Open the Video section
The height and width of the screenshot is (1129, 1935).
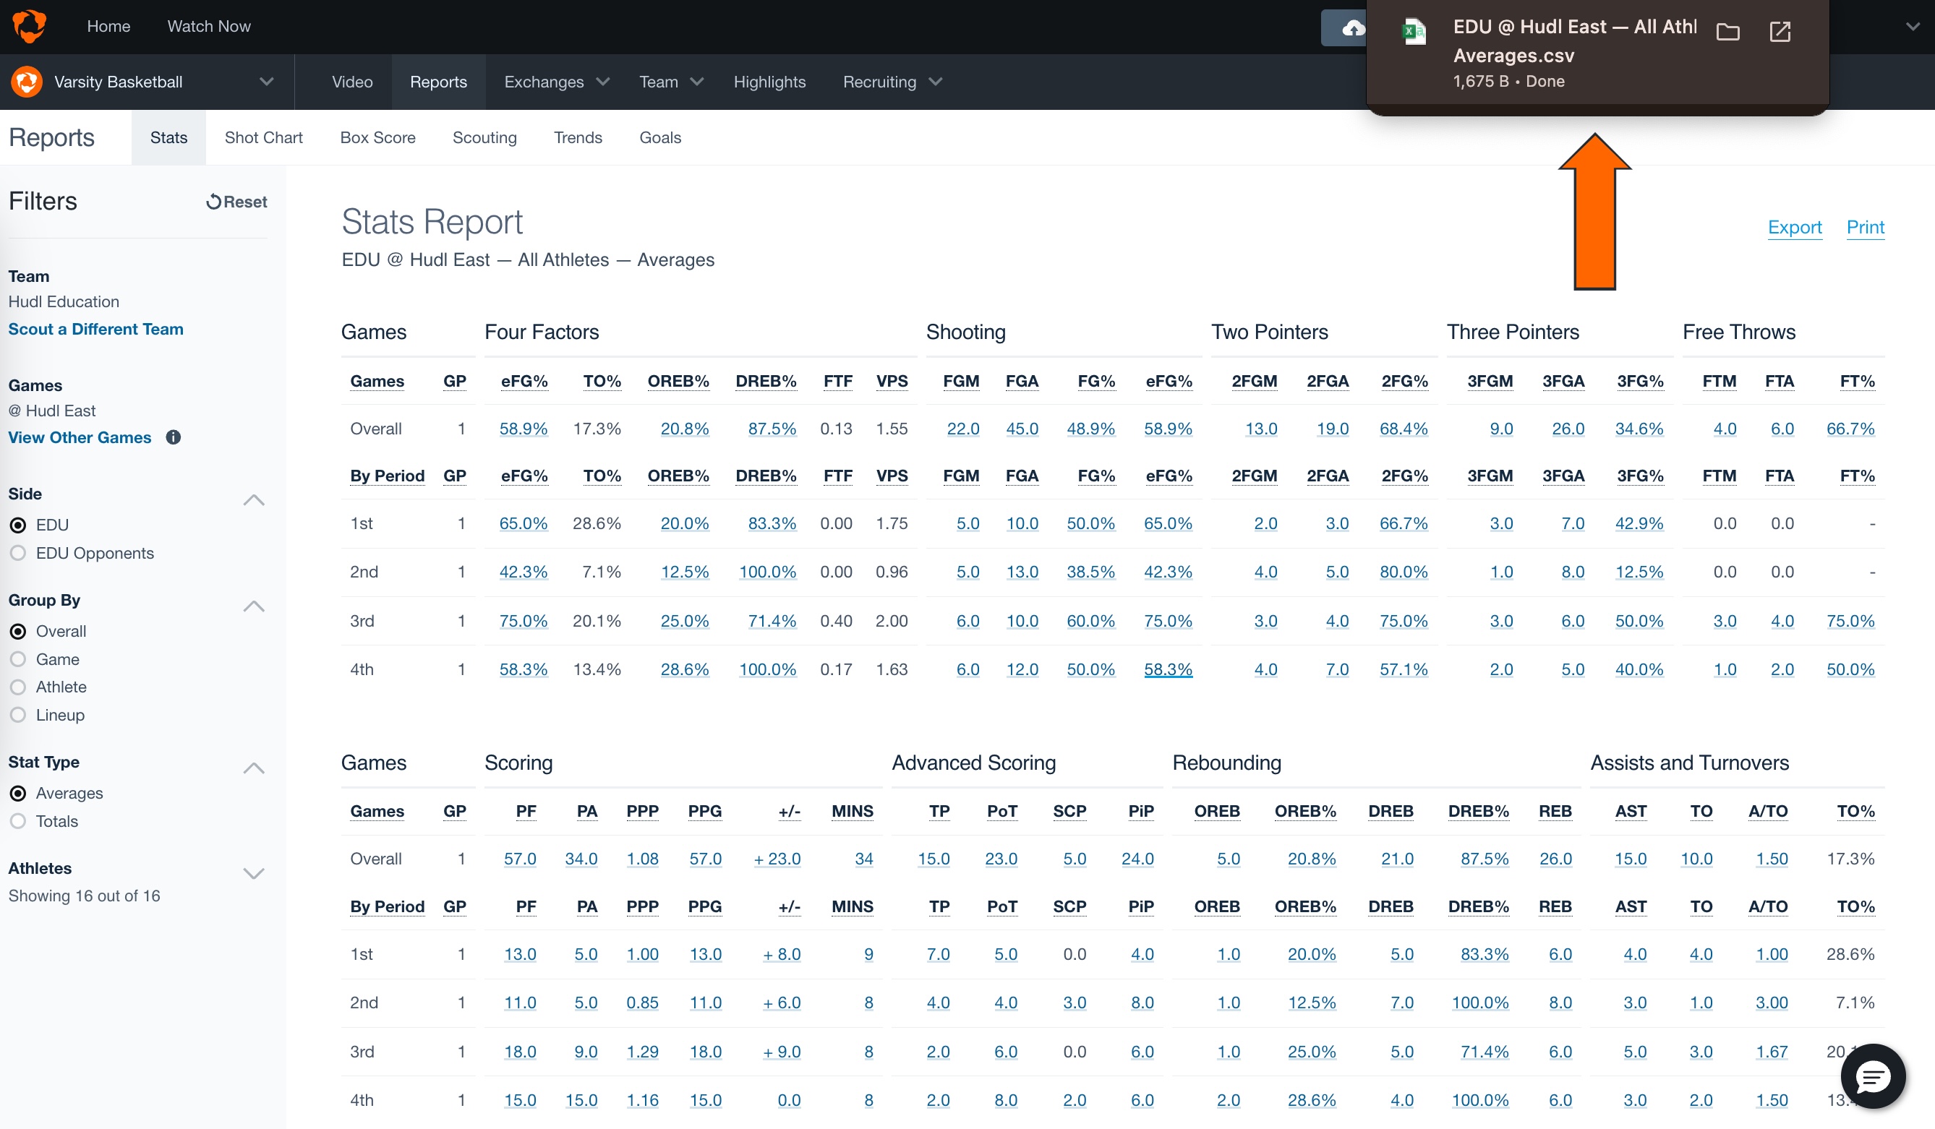tap(352, 82)
